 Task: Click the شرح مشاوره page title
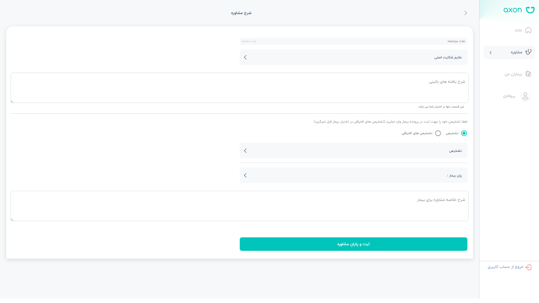pos(241,13)
